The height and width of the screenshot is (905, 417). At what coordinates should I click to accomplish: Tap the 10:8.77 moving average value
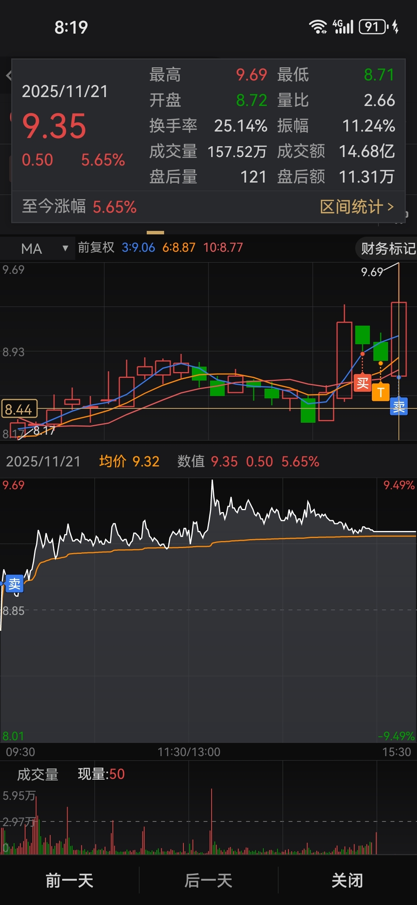coord(223,247)
